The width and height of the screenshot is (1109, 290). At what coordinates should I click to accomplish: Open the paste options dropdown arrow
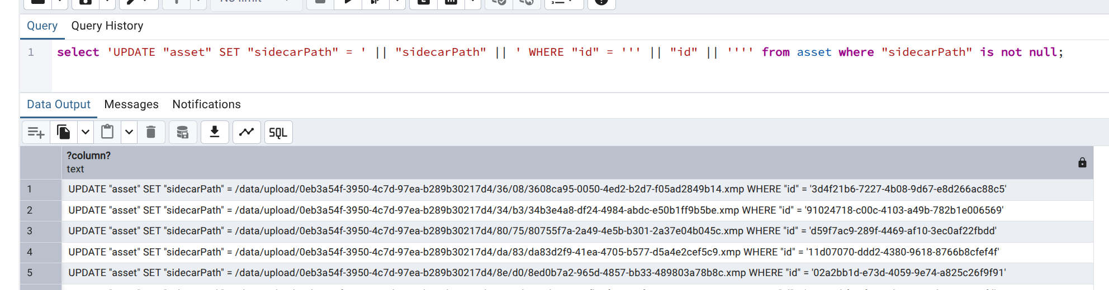pyautogui.click(x=129, y=132)
